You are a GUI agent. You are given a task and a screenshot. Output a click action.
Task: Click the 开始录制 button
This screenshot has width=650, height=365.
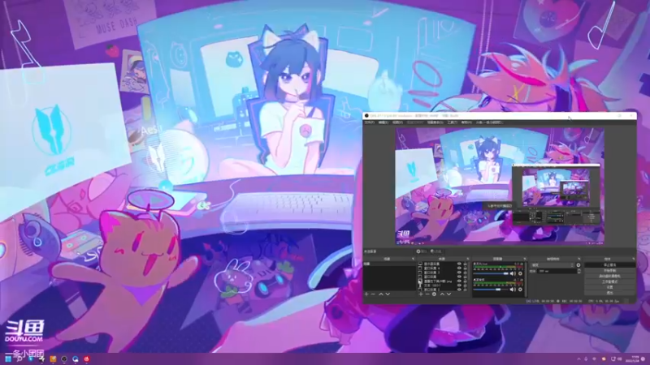(x=610, y=271)
